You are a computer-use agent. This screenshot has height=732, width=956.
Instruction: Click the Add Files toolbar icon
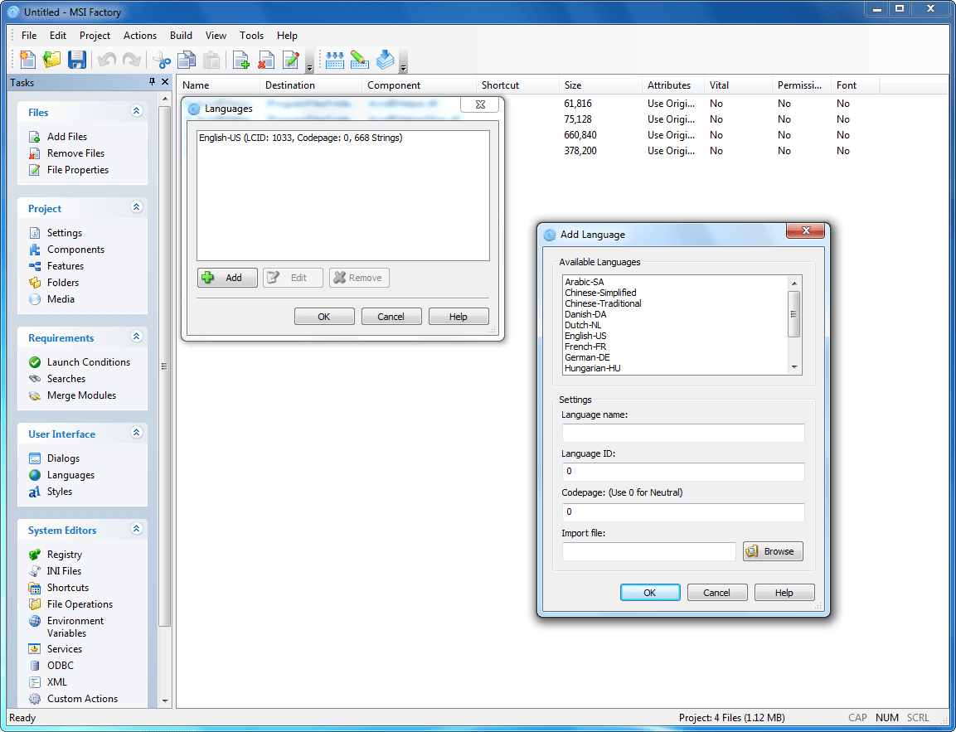click(241, 60)
